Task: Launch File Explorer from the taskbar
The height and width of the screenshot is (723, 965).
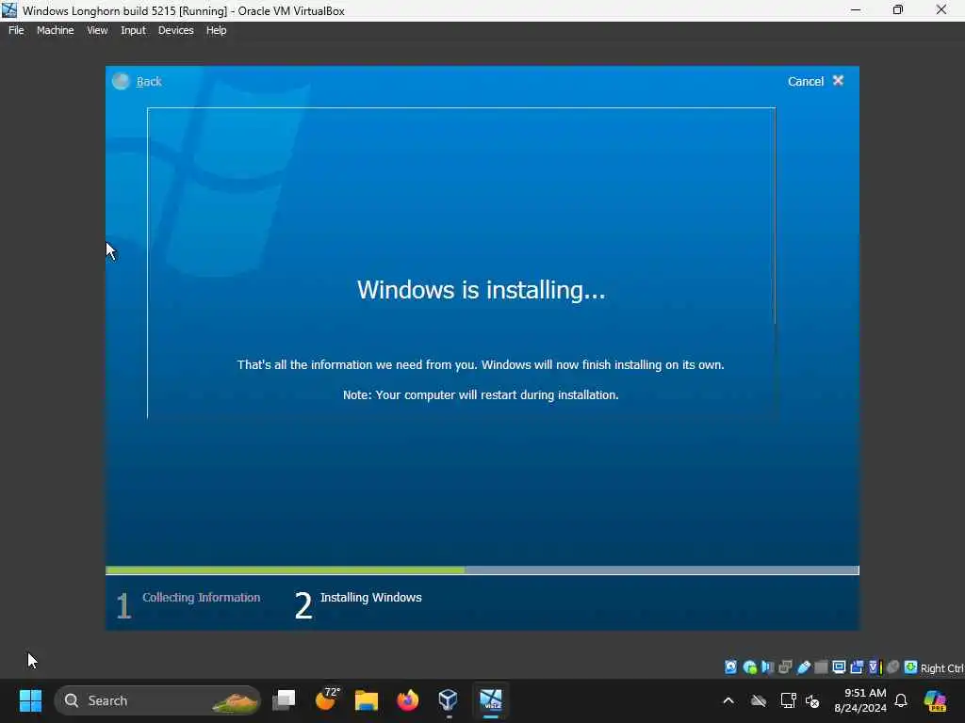Action: pyautogui.click(x=367, y=700)
